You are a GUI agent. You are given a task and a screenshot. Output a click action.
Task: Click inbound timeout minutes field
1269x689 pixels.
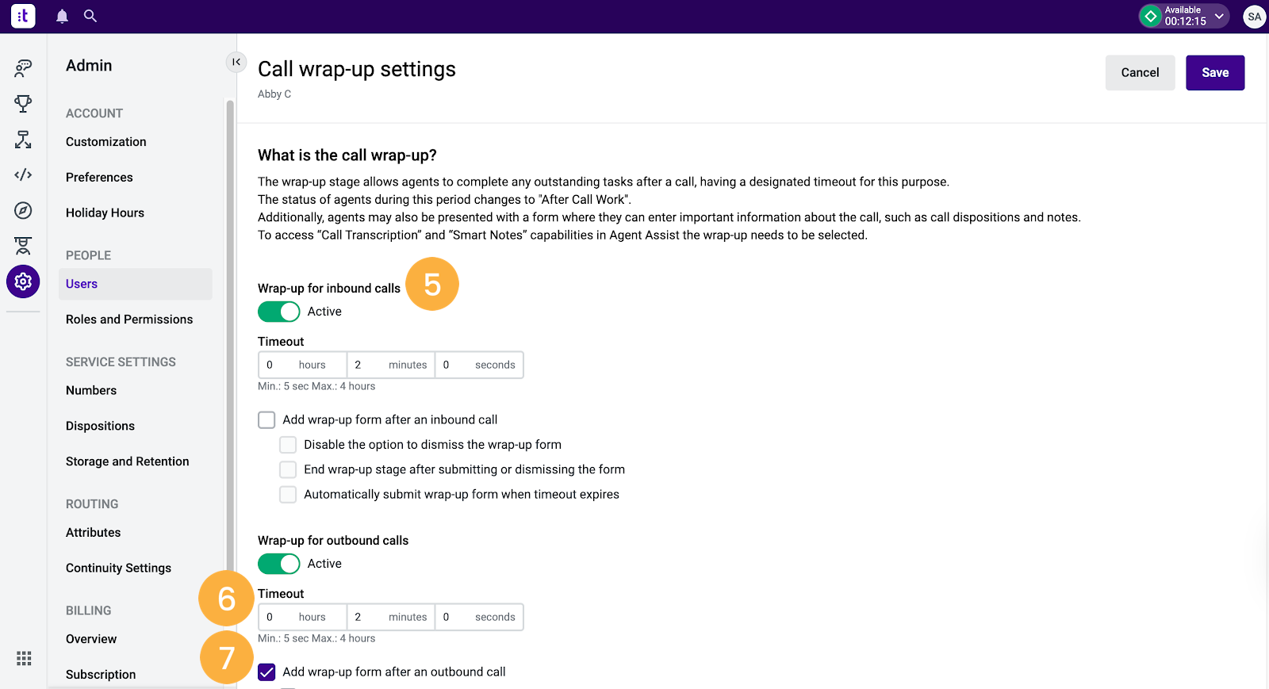tap(391, 365)
